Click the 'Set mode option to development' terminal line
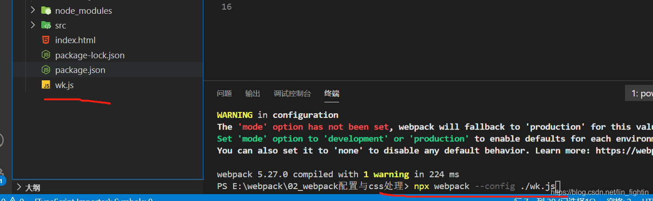653x201 pixels. (x=435, y=139)
